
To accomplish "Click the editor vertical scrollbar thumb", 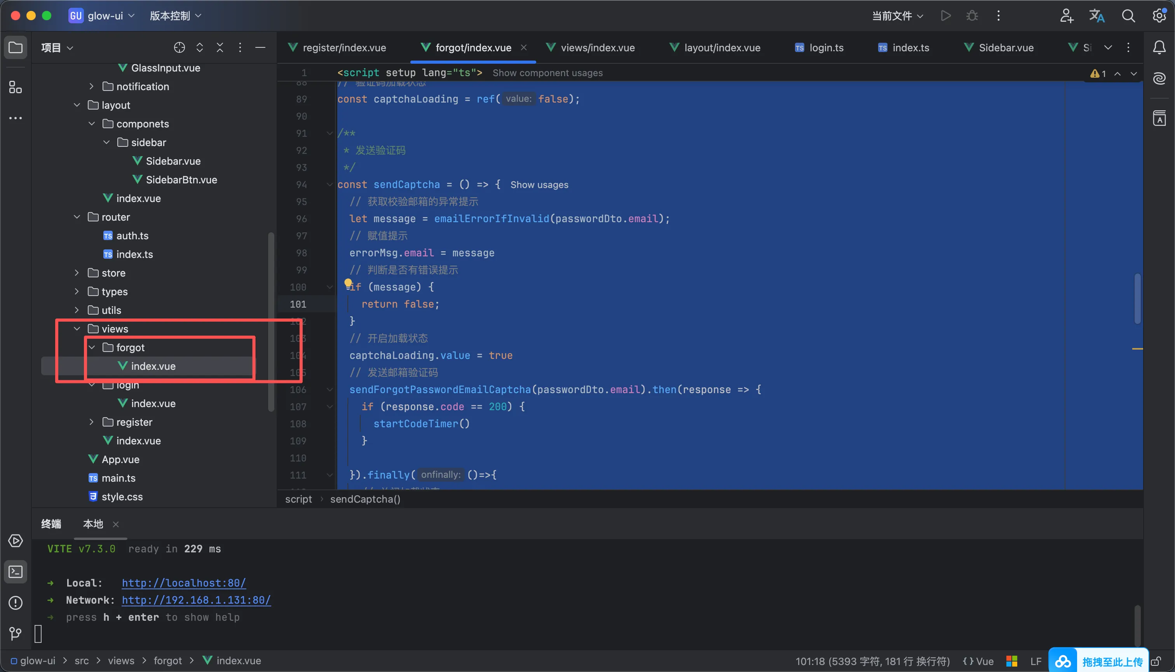I will 1137,299.
